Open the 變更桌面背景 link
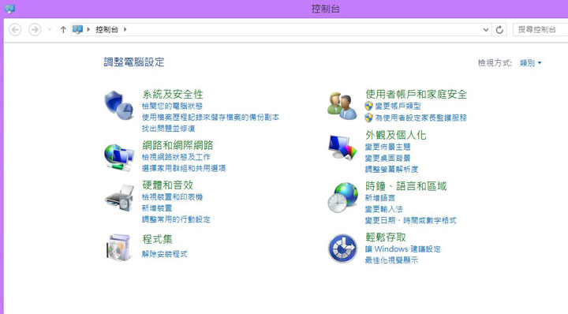Image resolution: width=568 pixels, height=314 pixels. click(387, 159)
